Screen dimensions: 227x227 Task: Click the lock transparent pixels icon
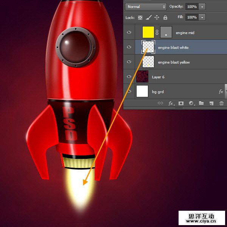(140, 17)
